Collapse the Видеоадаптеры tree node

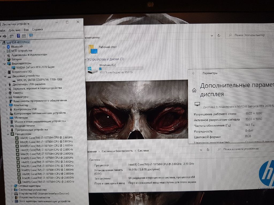click(5, 64)
